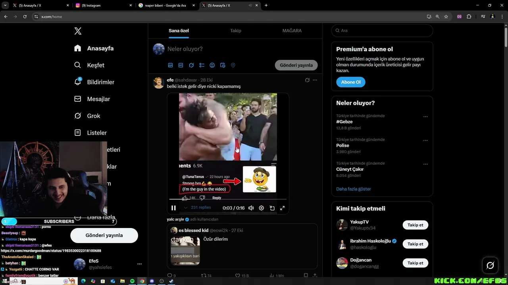508x285 pixels.
Task: Repost the post with 74 reposts
Action: pyautogui.click(x=206, y=275)
